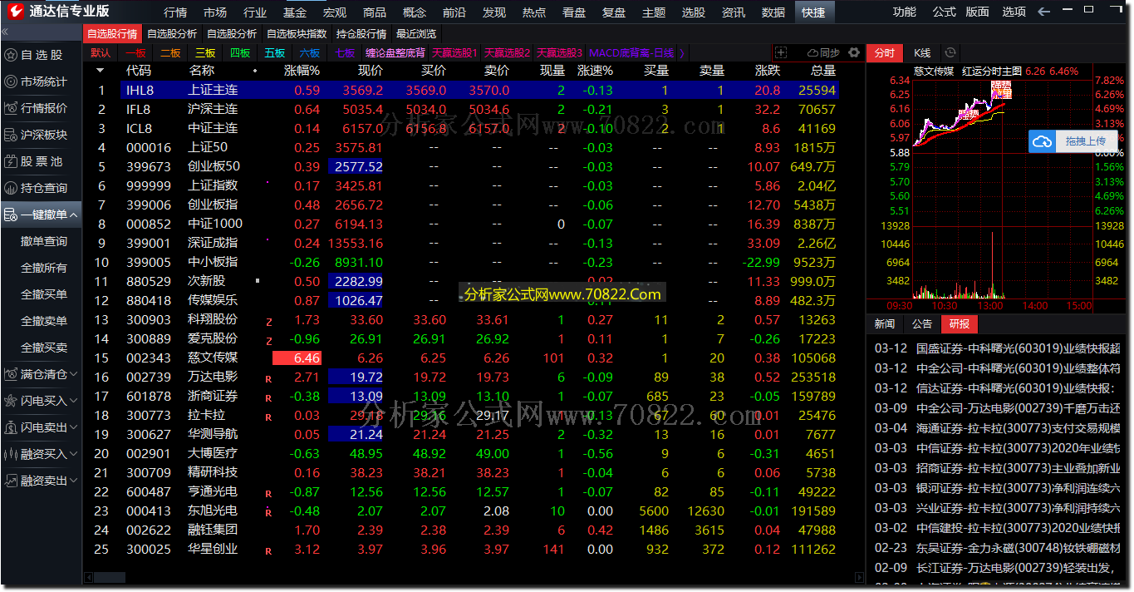Click the 融资买入 candlestick icon
The image size is (1134, 592).
click(10, 454)
